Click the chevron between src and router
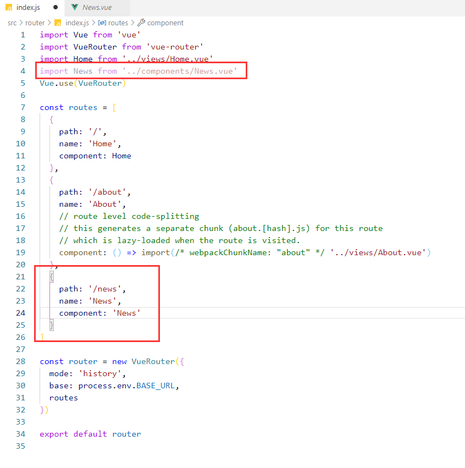The image size is (465, 468). tap(21, 23)
